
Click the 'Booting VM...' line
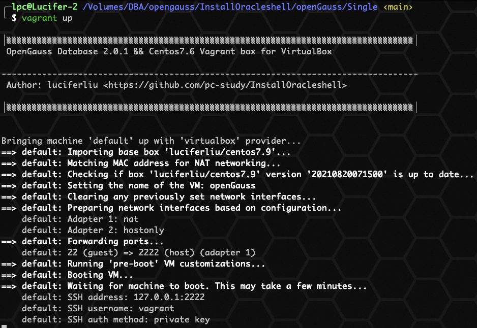point(67,275)
